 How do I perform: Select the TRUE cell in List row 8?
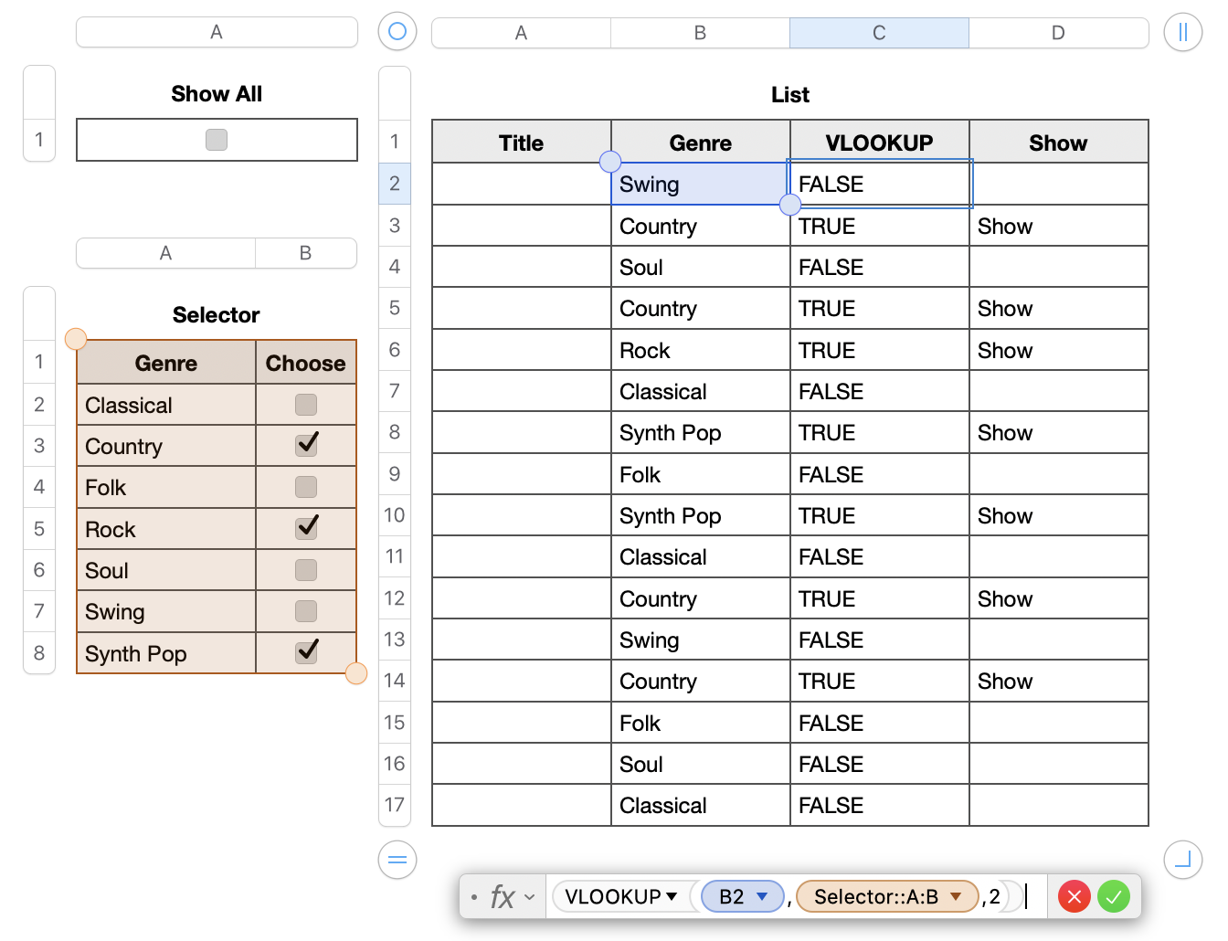click(879, 432)
